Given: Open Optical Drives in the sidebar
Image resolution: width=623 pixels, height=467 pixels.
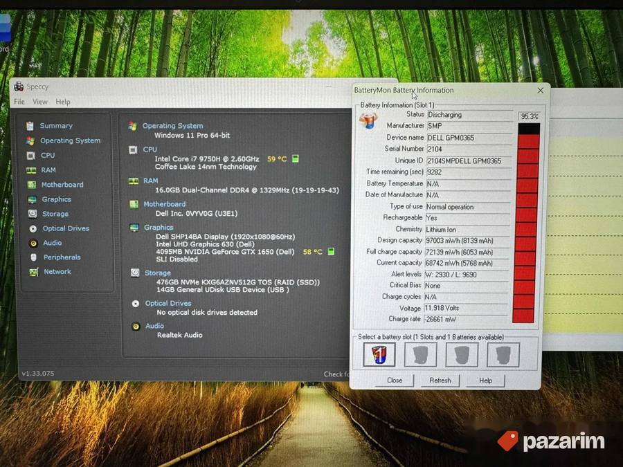Looking at the screenshot, I should pyautogui.click(x=66, y=228).
